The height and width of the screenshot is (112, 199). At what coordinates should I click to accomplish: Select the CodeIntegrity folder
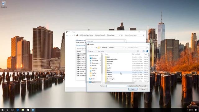point(111,79)
